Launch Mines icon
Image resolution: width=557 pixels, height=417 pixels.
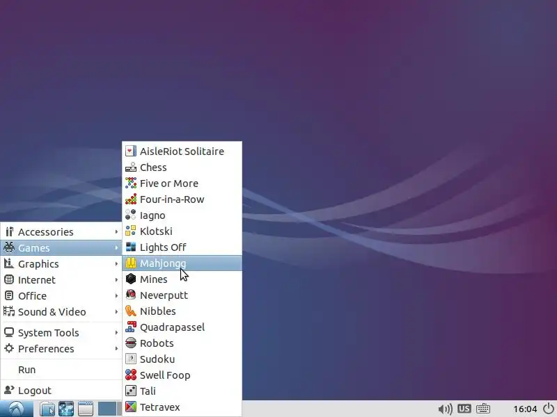coord(131,279)
